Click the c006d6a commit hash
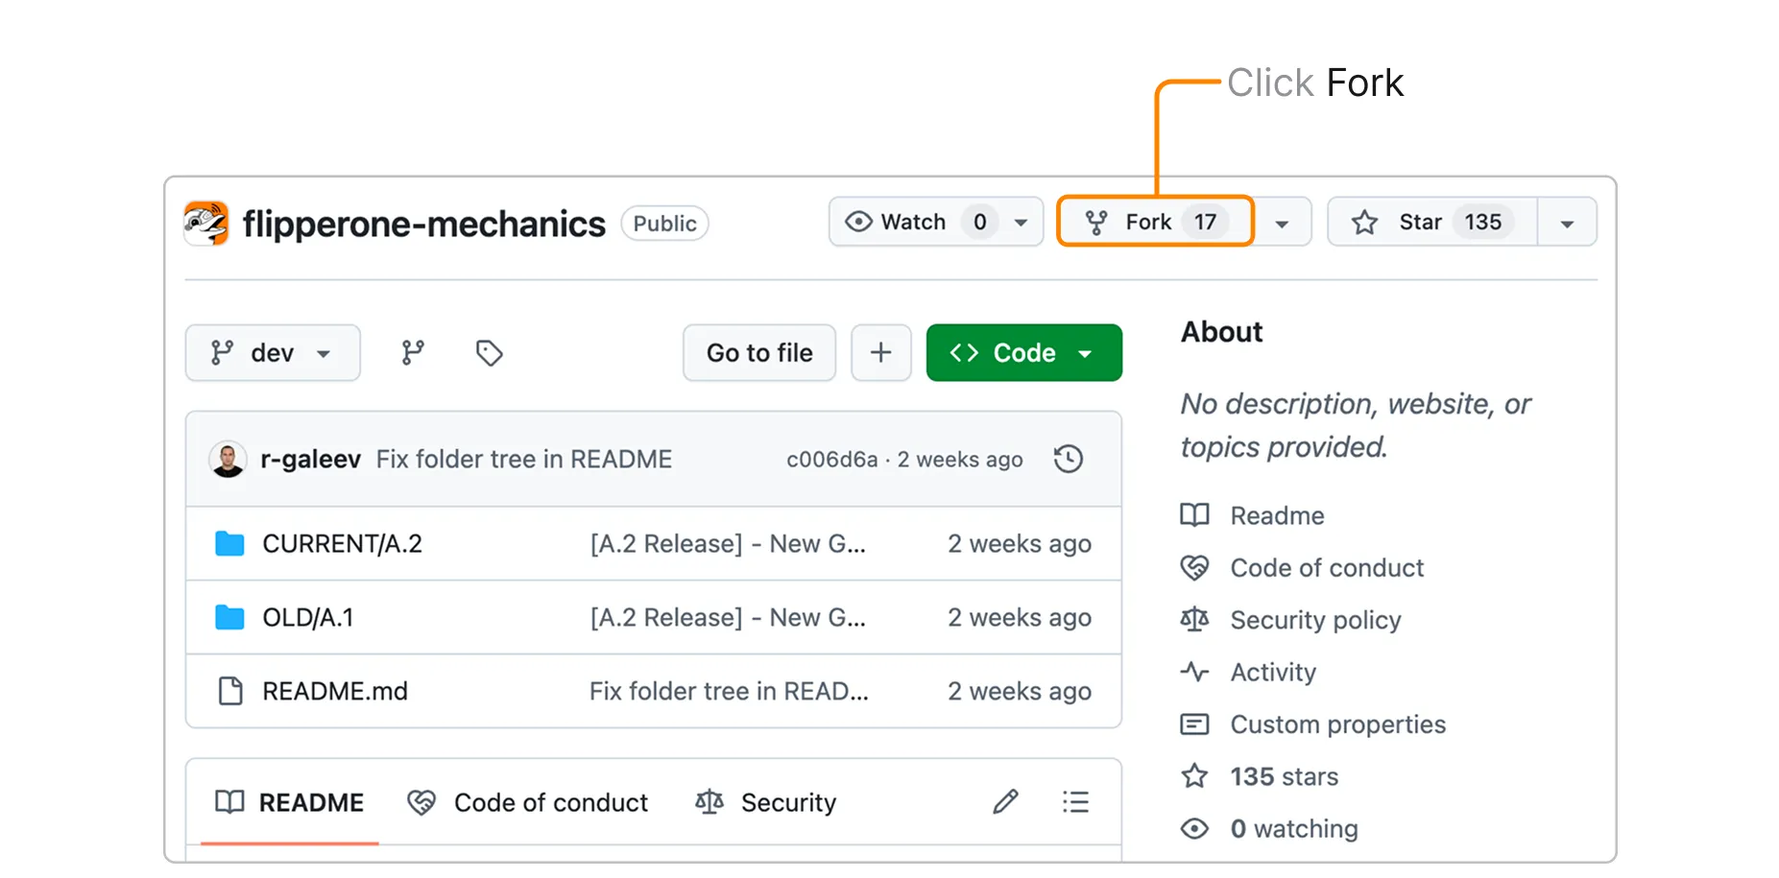 pyautogui.click(x=831, y=460)
